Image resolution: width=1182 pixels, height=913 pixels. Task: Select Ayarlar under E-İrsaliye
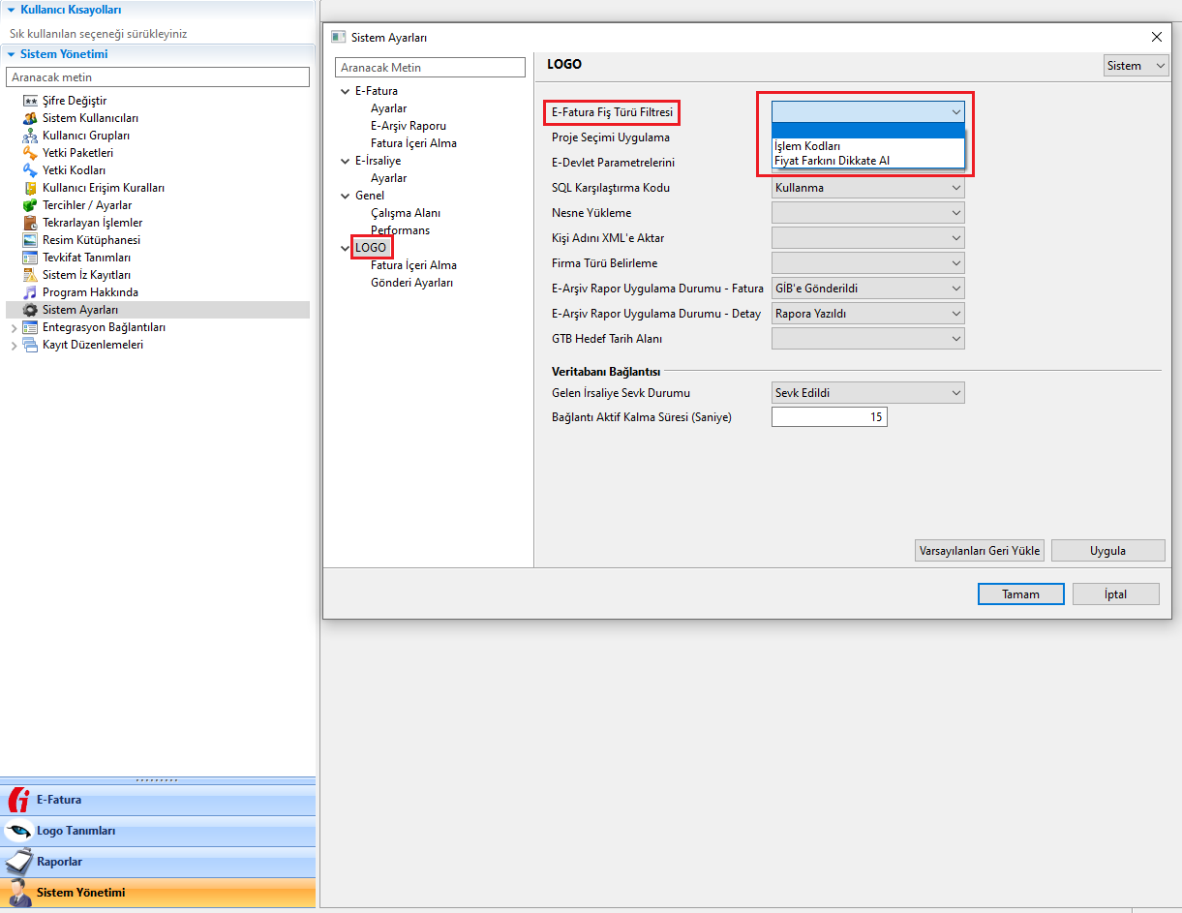(x=388, y=178)
